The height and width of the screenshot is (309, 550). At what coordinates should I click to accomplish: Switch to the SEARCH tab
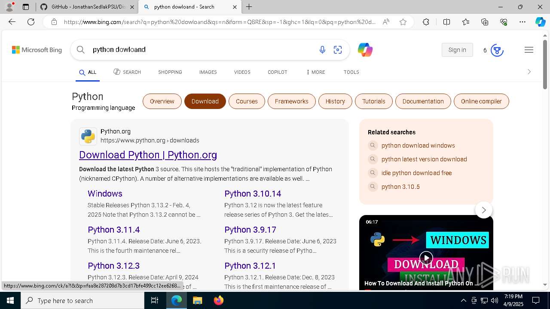coord(127,72)
